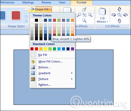Open More Fill Colors dialog

(x=52, y=61)
